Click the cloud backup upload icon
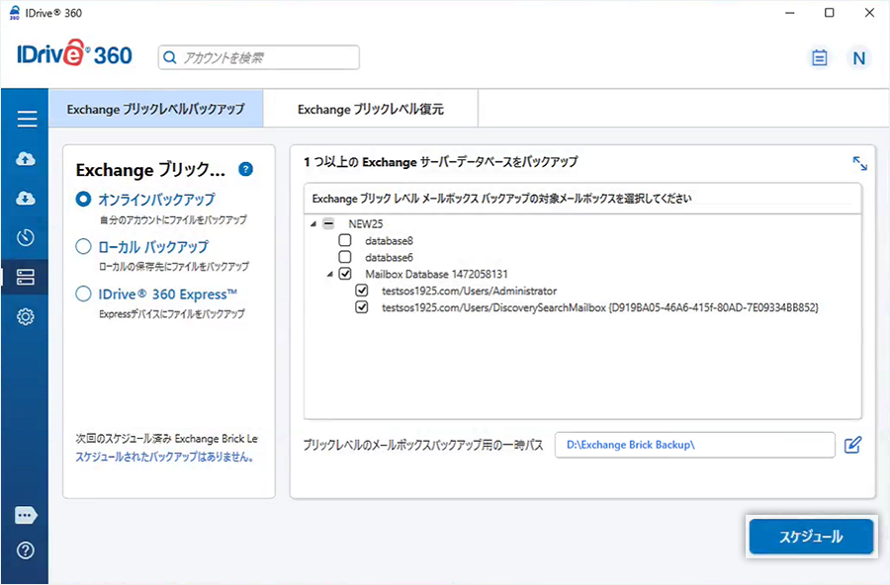890x585 pixels. coord(27,159)
